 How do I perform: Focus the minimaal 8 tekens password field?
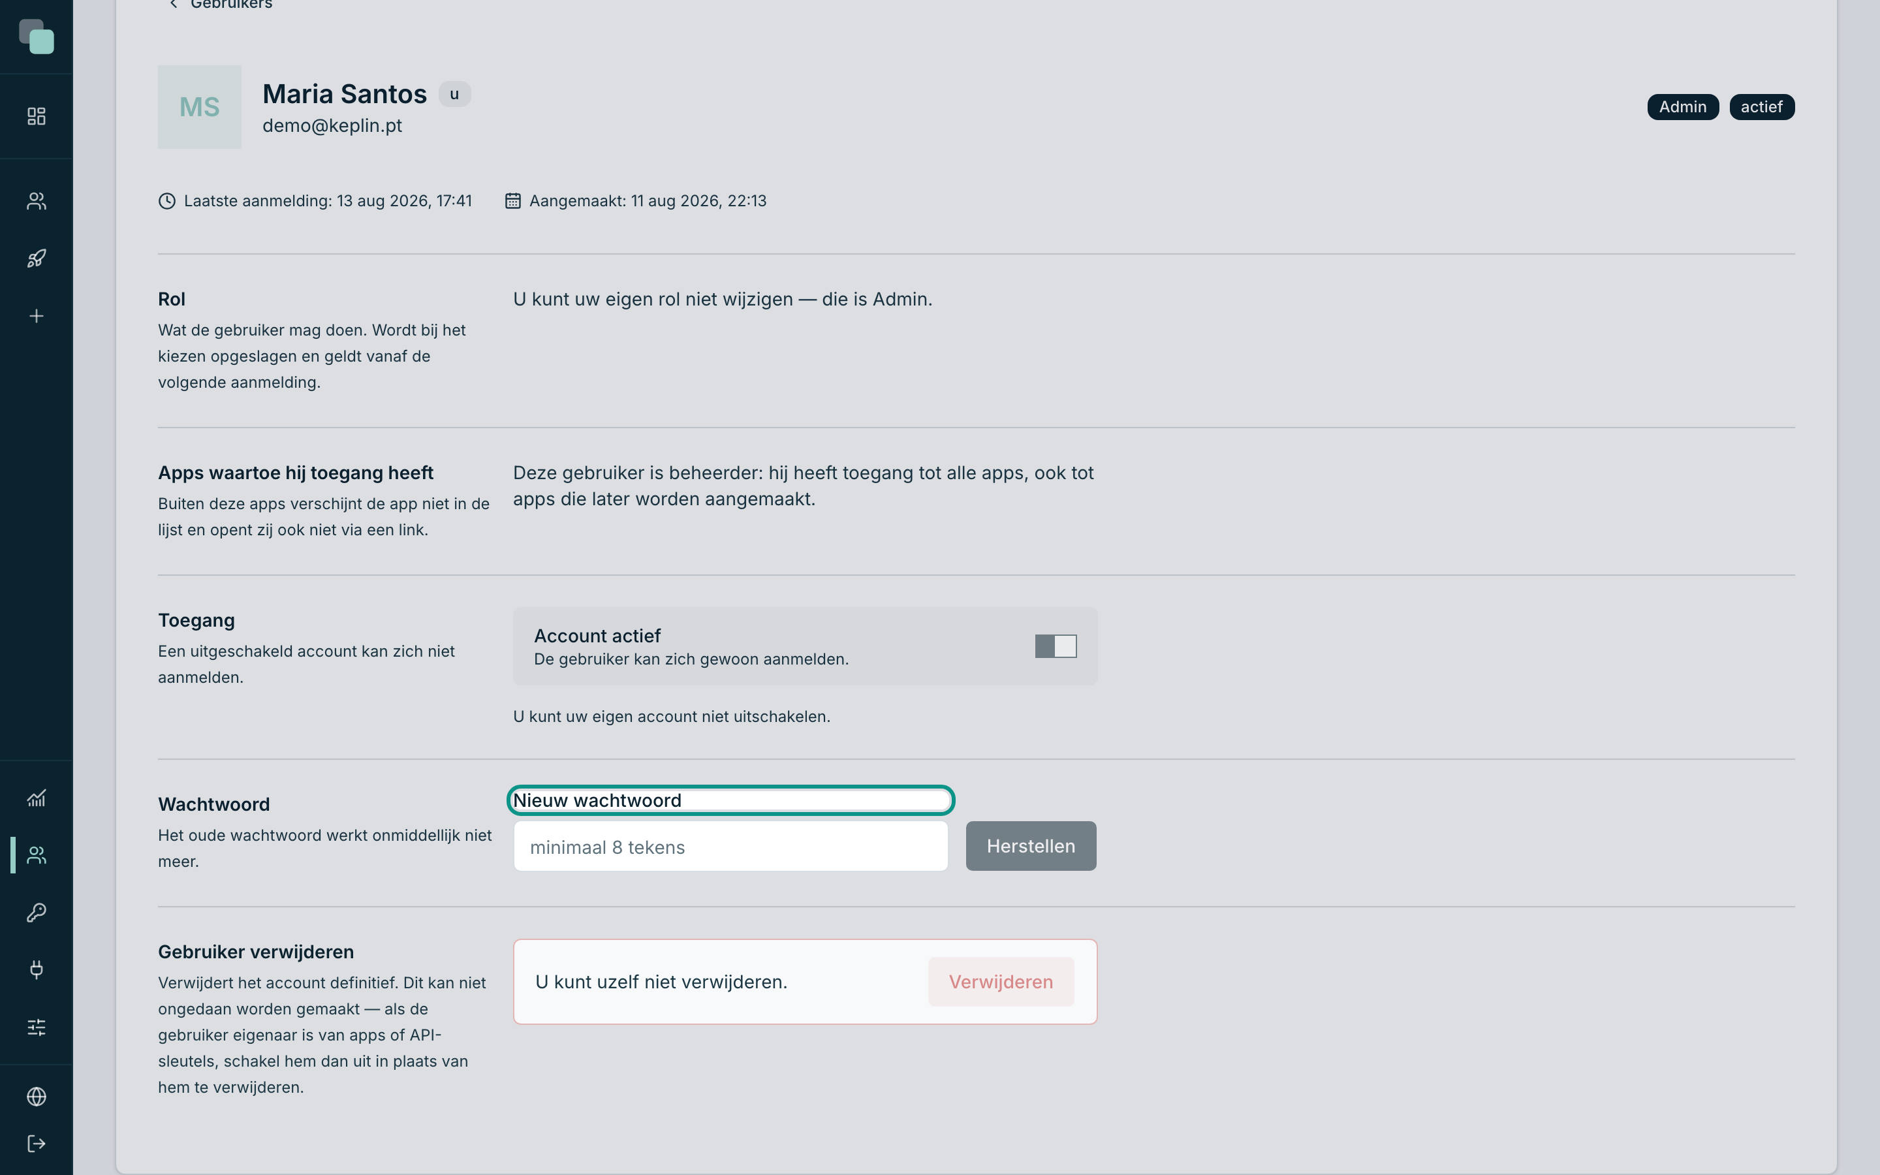coord(730,847)
